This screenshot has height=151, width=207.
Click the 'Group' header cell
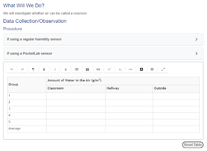click(27, 85)
